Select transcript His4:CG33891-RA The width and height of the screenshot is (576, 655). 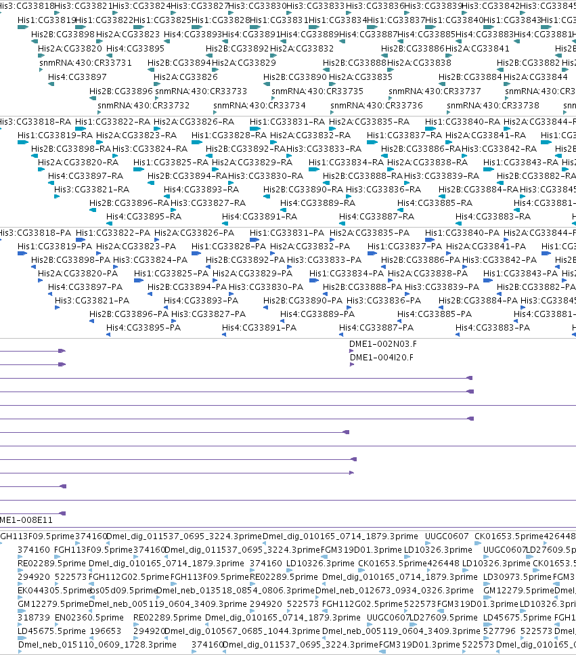[x=260, y=216]
